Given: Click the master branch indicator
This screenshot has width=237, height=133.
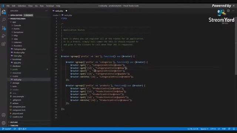Looking at the screenshot, I should 7,129.
